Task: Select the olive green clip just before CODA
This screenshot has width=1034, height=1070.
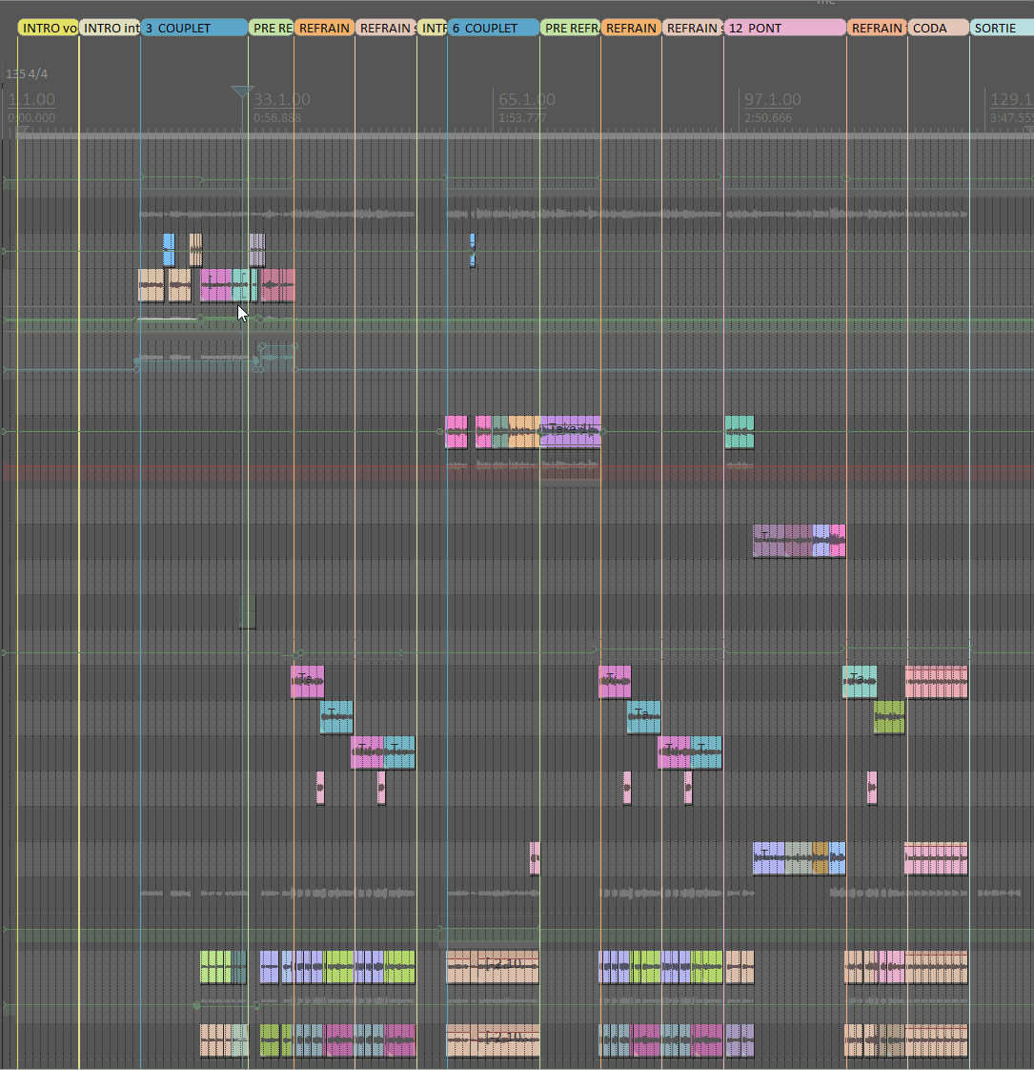Action: tap(889, 717)
